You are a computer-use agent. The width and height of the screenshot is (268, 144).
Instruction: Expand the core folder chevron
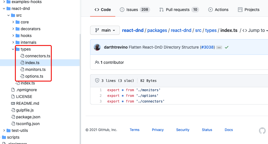[13, 22]
